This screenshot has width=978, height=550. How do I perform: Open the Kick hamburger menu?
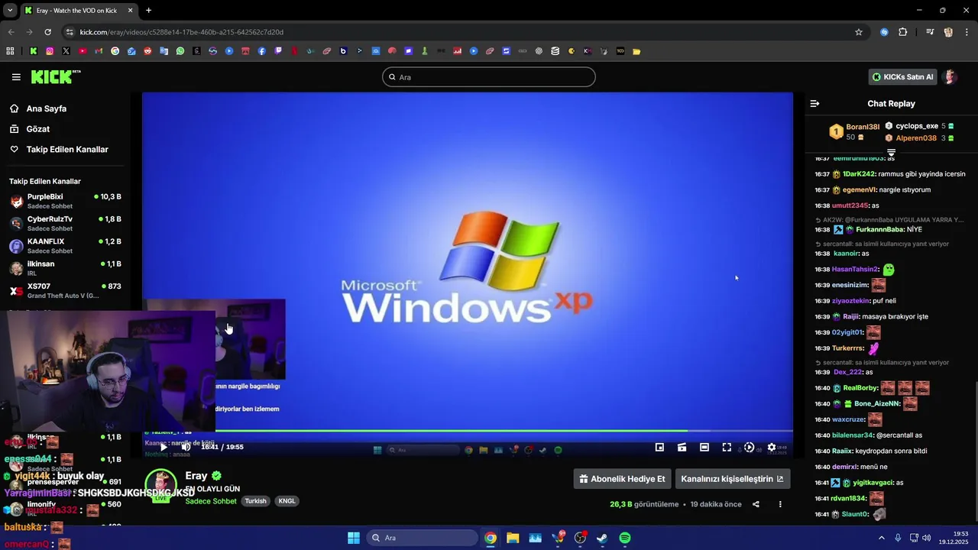tap(16, 77)
